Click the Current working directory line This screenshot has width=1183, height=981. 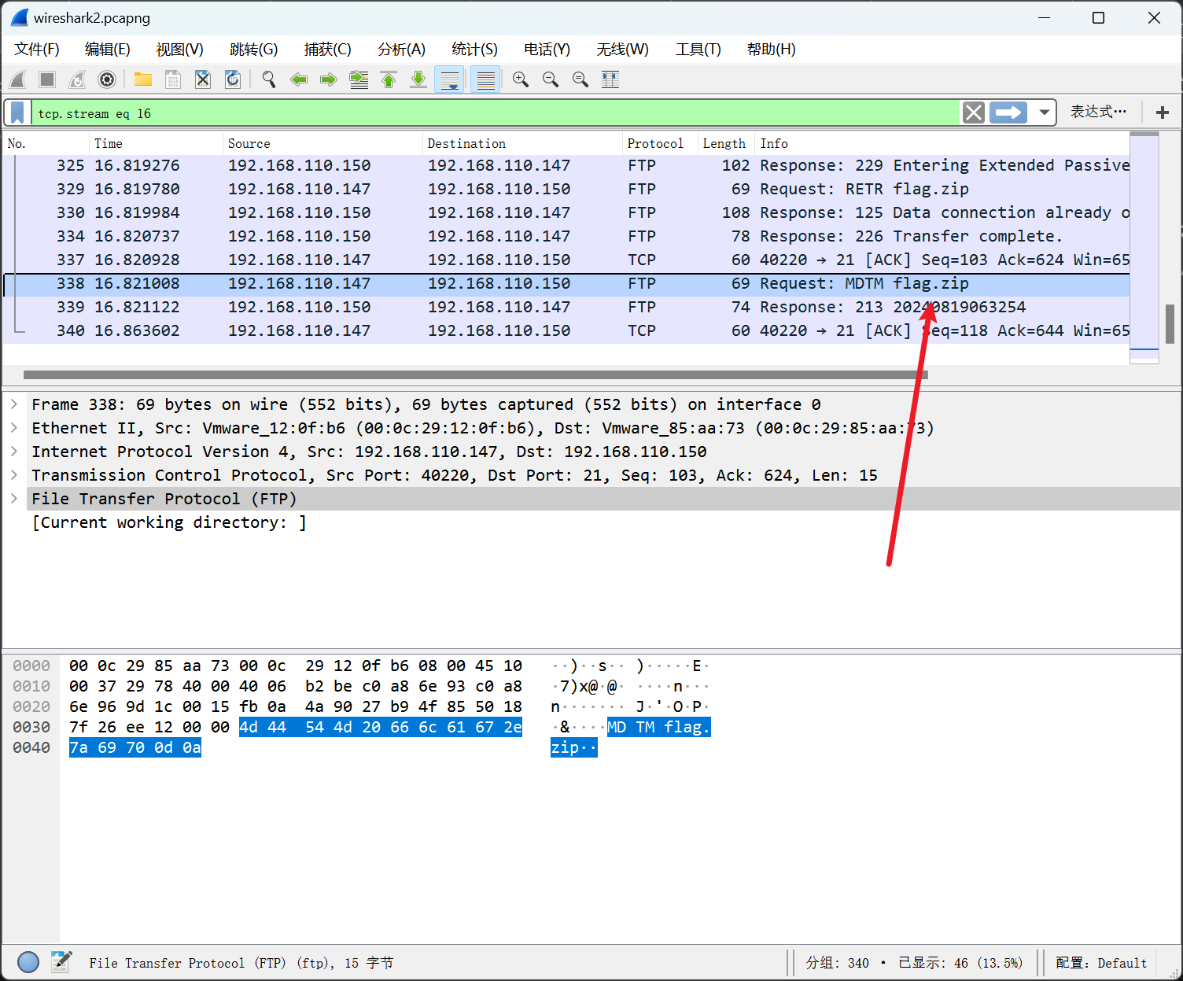[x=169, y=522]
